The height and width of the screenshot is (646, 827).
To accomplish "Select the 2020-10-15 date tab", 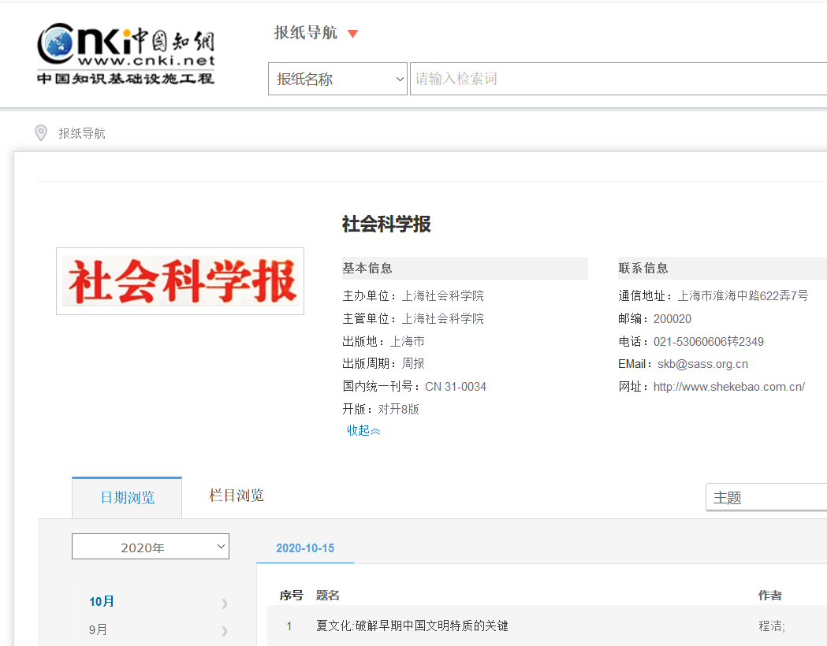I will click(x=305, y=548).
